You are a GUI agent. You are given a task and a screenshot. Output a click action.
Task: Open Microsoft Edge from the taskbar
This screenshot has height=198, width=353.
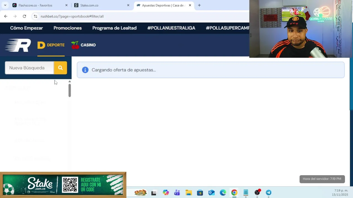223,193
